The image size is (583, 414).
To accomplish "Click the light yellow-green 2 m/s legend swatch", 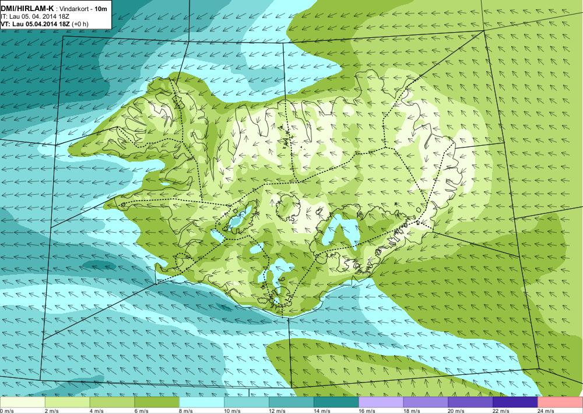I will (x=67, y=402).
